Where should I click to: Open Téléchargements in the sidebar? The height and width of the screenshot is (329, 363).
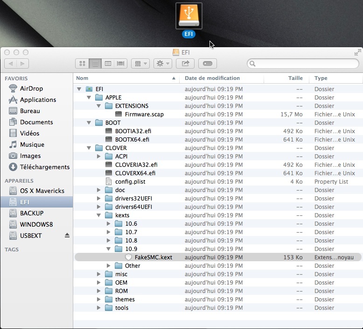[x=39, y=167]
